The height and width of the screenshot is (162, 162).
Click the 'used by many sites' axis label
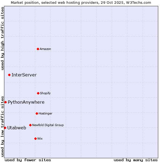136,160
